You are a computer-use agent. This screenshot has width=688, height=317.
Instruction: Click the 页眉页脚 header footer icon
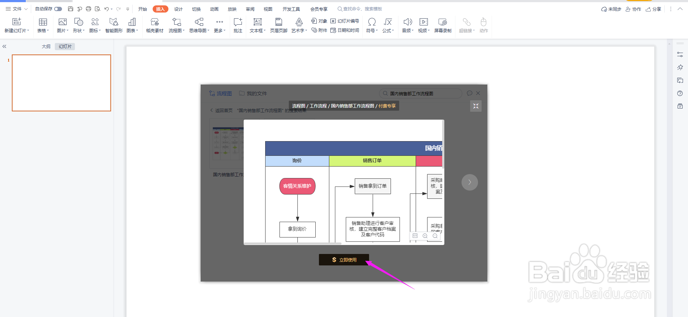click(x=279, y=25)
